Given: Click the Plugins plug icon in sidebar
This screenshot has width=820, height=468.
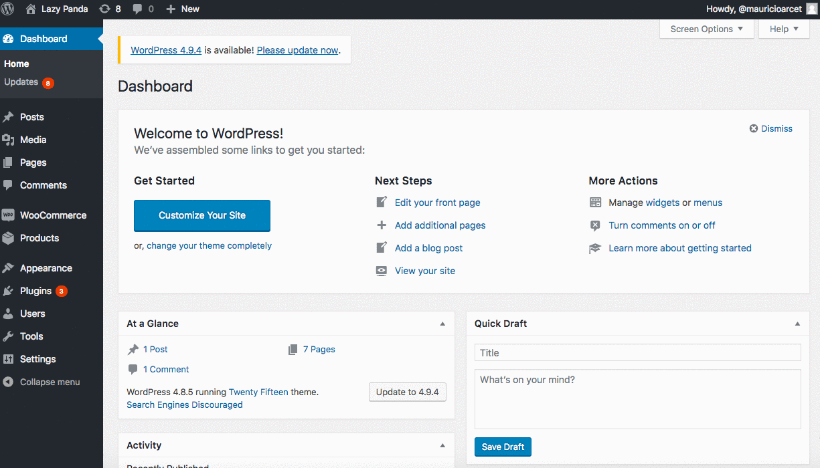Looking at the screenshot, I should [x=8, y=291].
